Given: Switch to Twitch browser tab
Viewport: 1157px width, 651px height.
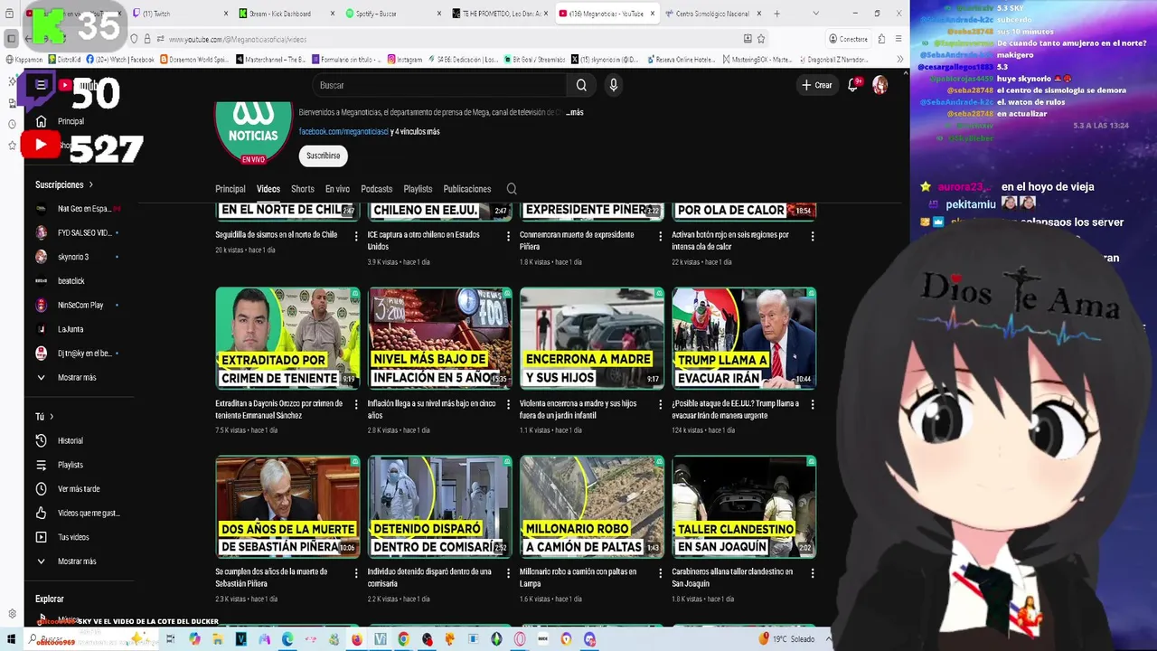Looking at the screenshot, I should coord(177,14).
